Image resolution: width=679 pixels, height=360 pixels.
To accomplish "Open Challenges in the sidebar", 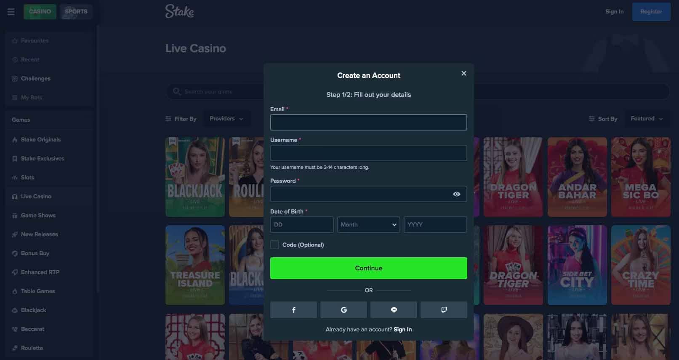I will tap(49, 79).
